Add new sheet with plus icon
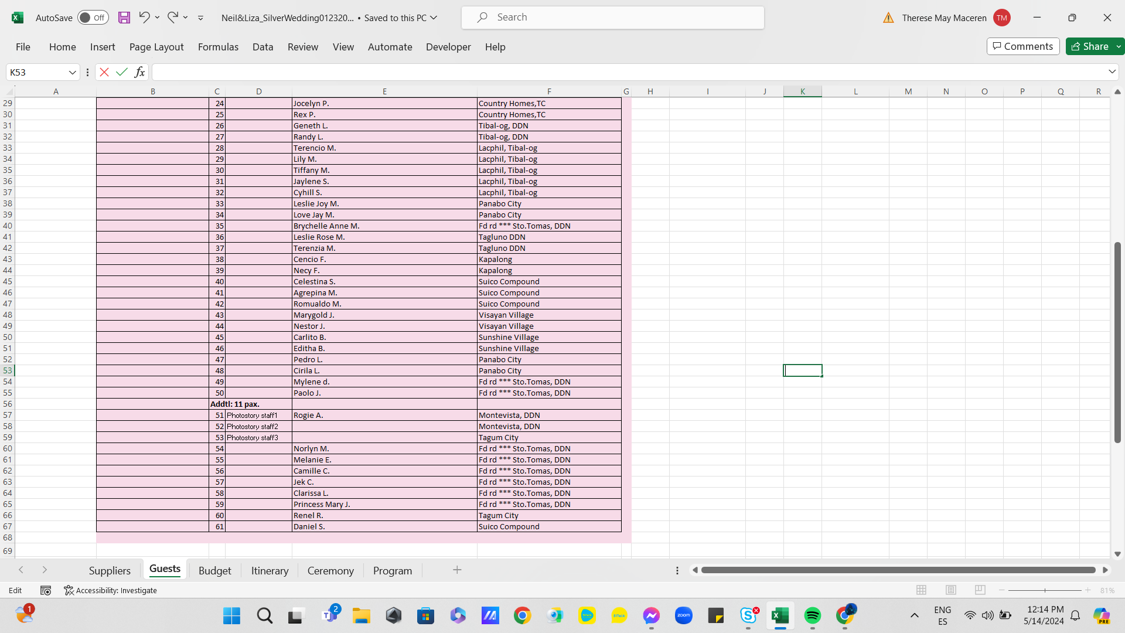This screenshot has width=1125, height=633. click(457, 570)
